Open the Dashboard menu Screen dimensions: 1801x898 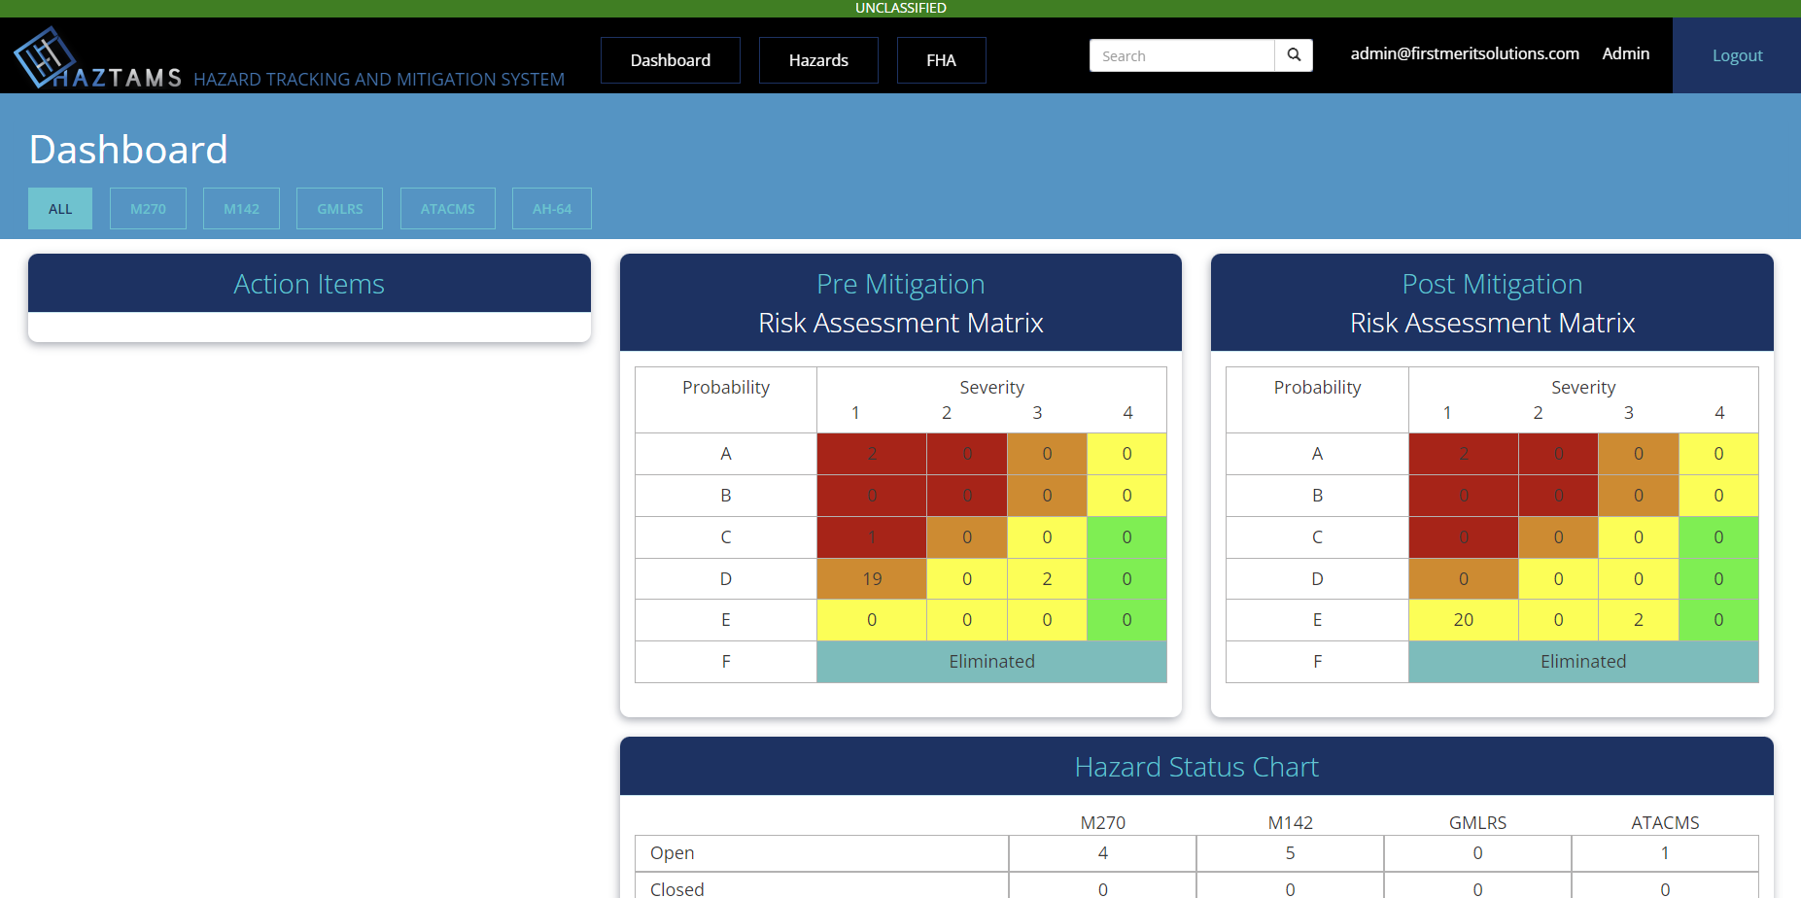tap(671, 60)
